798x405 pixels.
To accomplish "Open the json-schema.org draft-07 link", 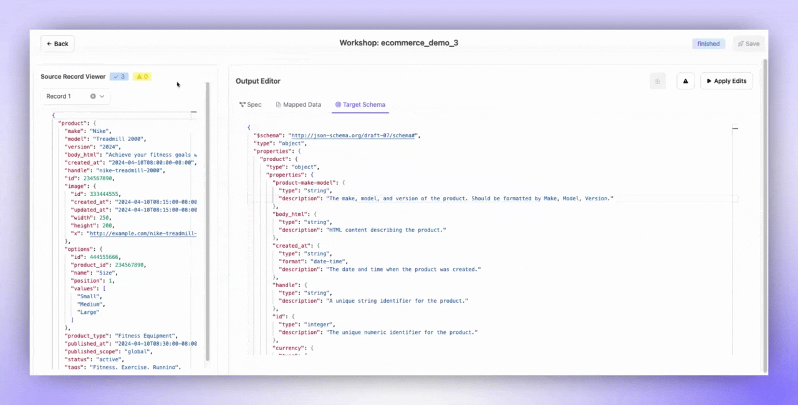I will (x=355, y=135).
